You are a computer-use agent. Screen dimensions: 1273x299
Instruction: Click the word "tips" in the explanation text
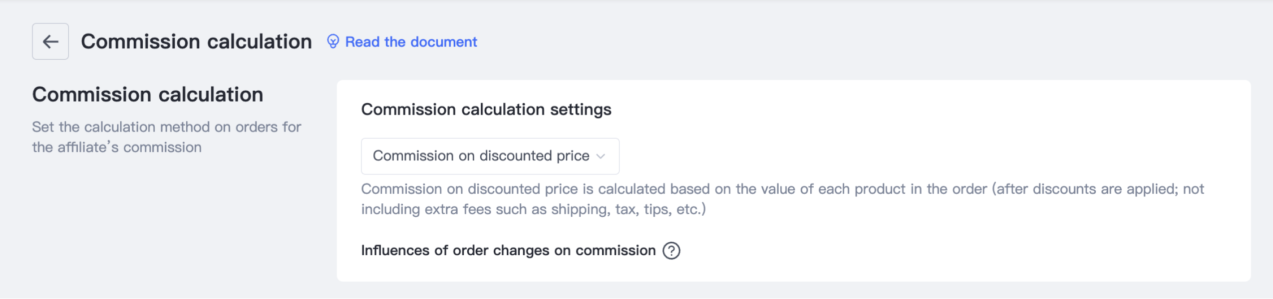pos(656,209)
